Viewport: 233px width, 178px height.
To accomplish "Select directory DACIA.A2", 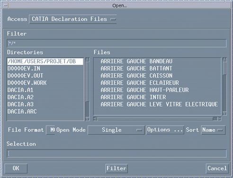I will click(45, 97).
